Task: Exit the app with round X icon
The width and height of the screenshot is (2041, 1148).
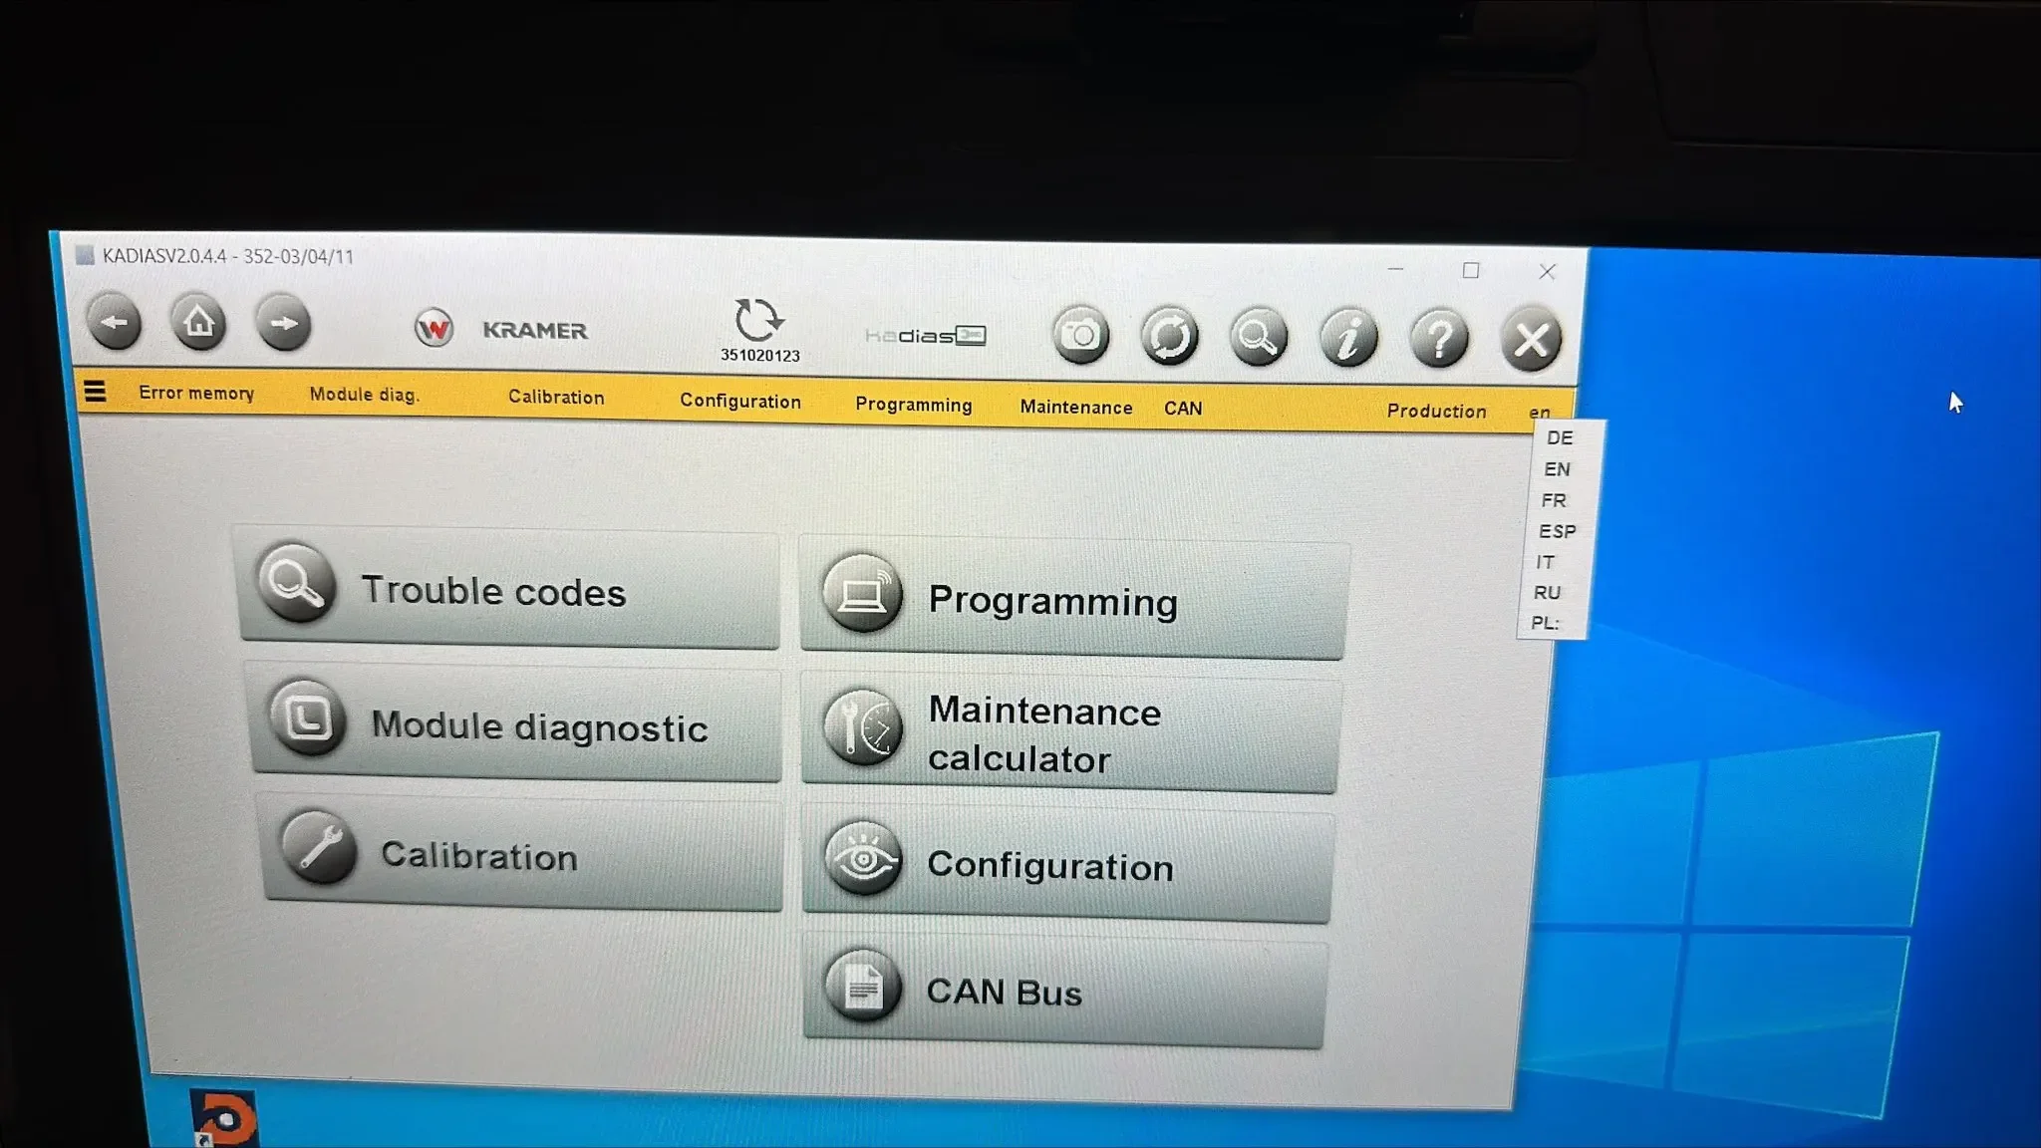Action: pos(1531,341)
